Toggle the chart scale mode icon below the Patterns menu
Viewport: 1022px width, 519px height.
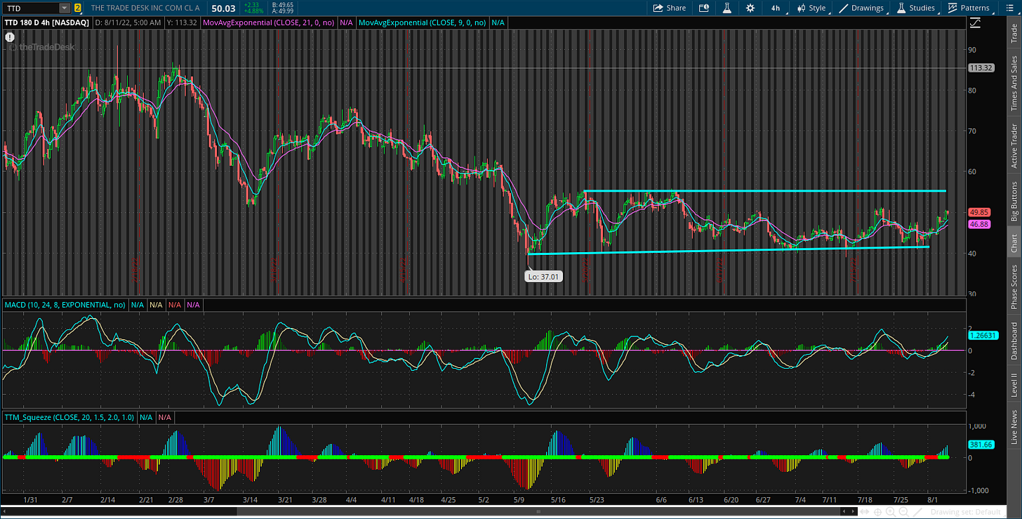(x=975, y=23)
